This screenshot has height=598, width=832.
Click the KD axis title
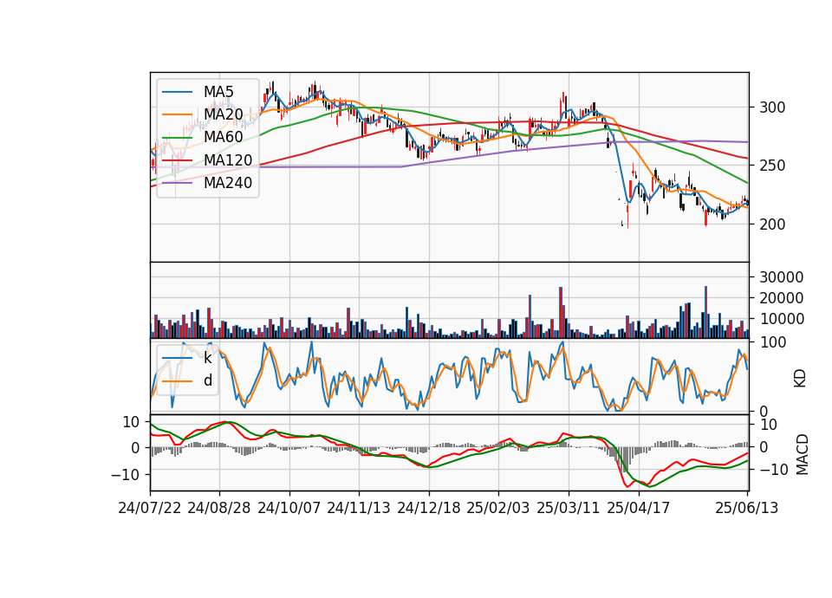[800, 379]
